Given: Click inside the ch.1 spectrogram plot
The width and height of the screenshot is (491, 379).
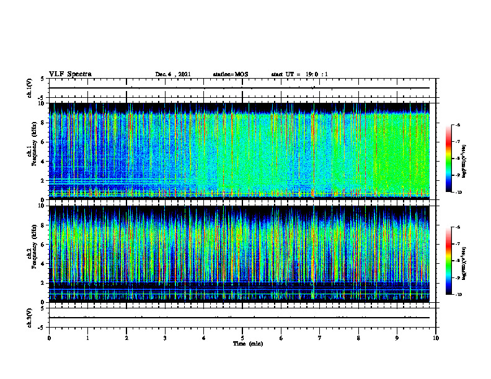Looking at the screenshot, I should pyautogui.click(x=239, y=151).
